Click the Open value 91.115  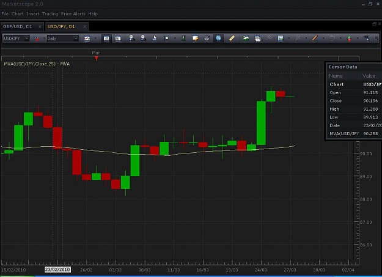(370, 93)
